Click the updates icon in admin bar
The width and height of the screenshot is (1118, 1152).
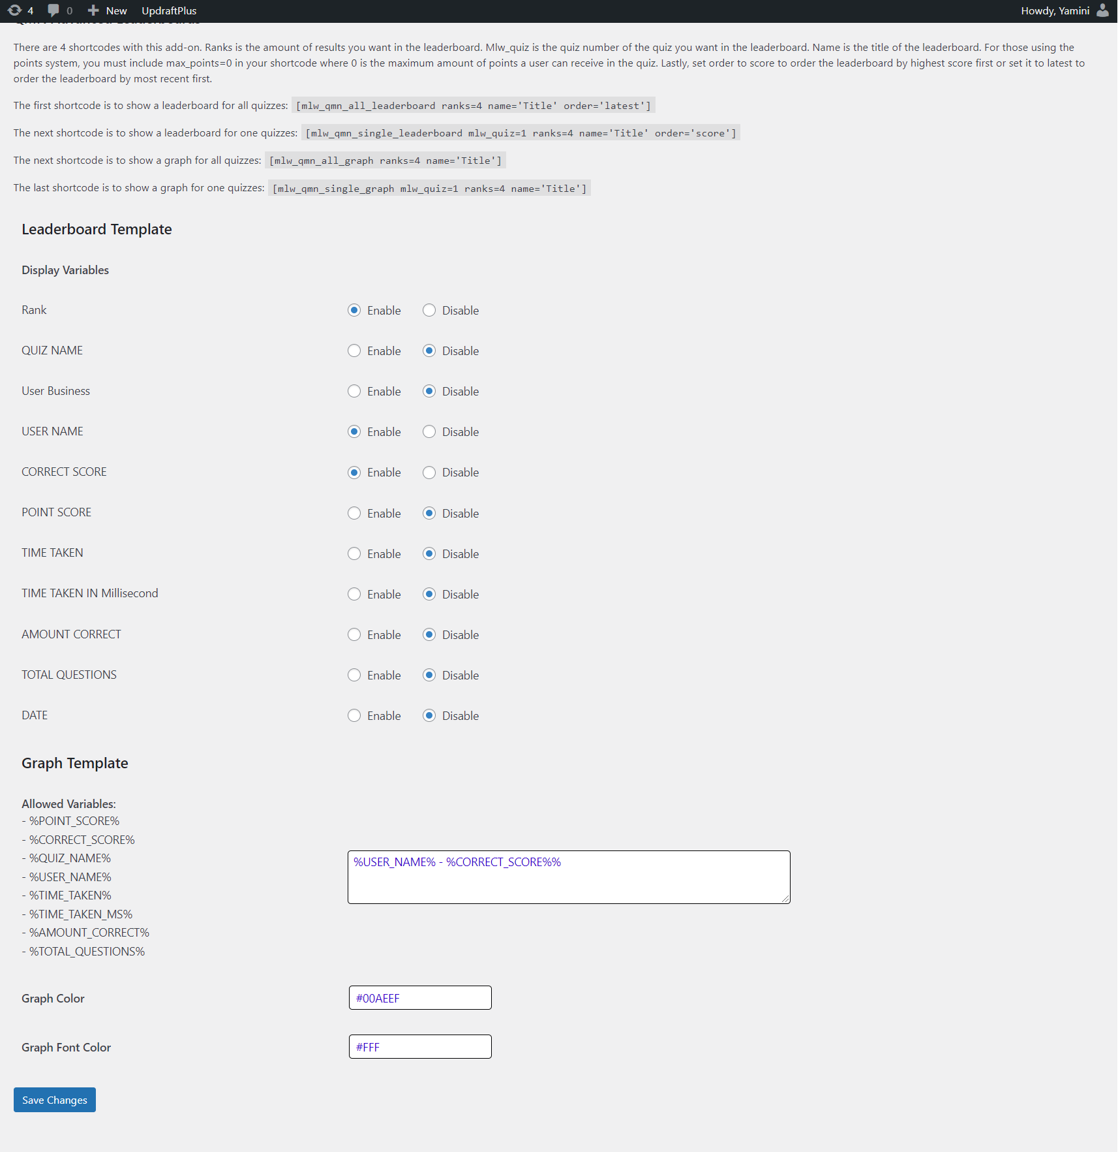[x=14, y=10]
